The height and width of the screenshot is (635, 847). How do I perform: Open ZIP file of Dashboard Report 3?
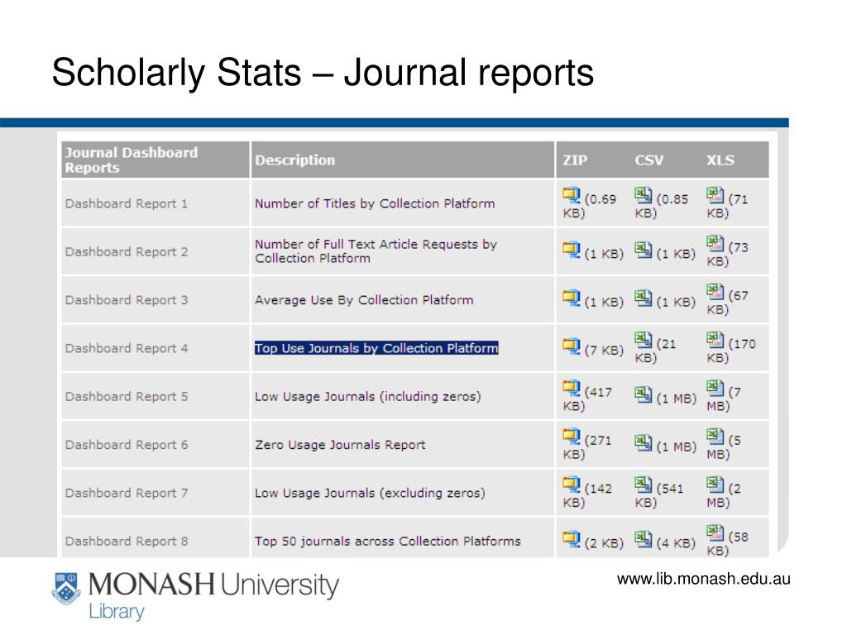[572, 298]
